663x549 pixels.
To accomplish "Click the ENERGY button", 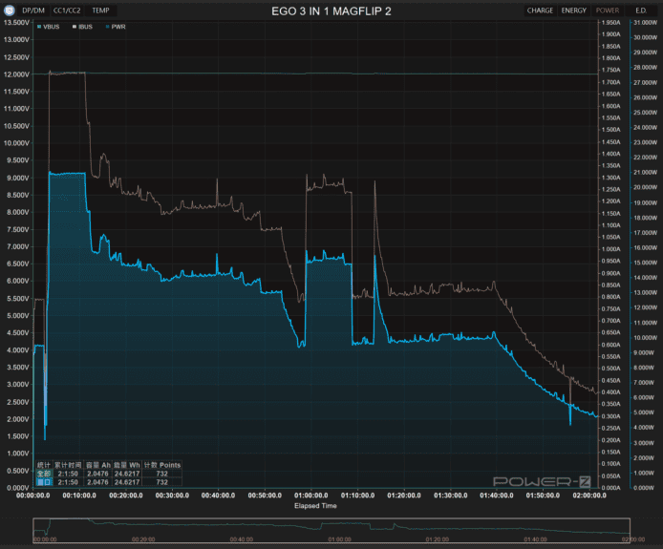I will click(x=574, y=11).
